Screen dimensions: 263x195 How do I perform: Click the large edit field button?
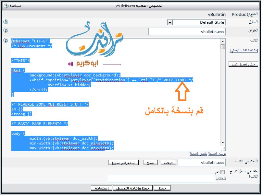click(243, 64)
